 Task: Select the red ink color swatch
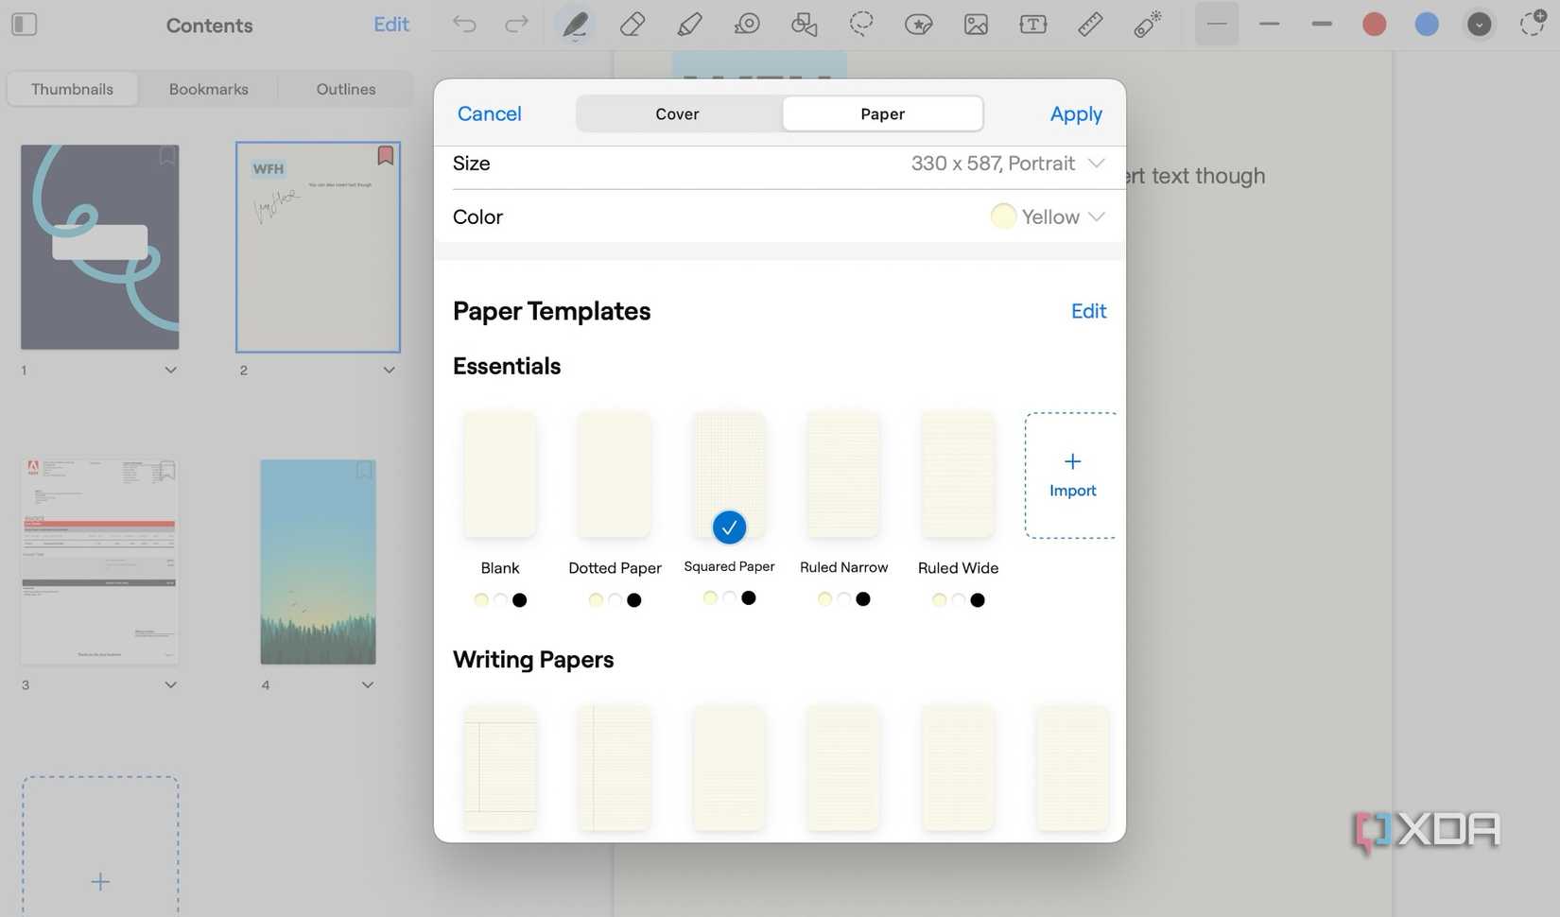coord(1373,24)
